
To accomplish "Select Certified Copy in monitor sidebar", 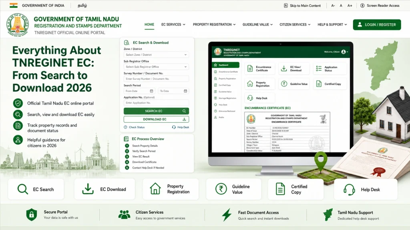I will point(223,85).
